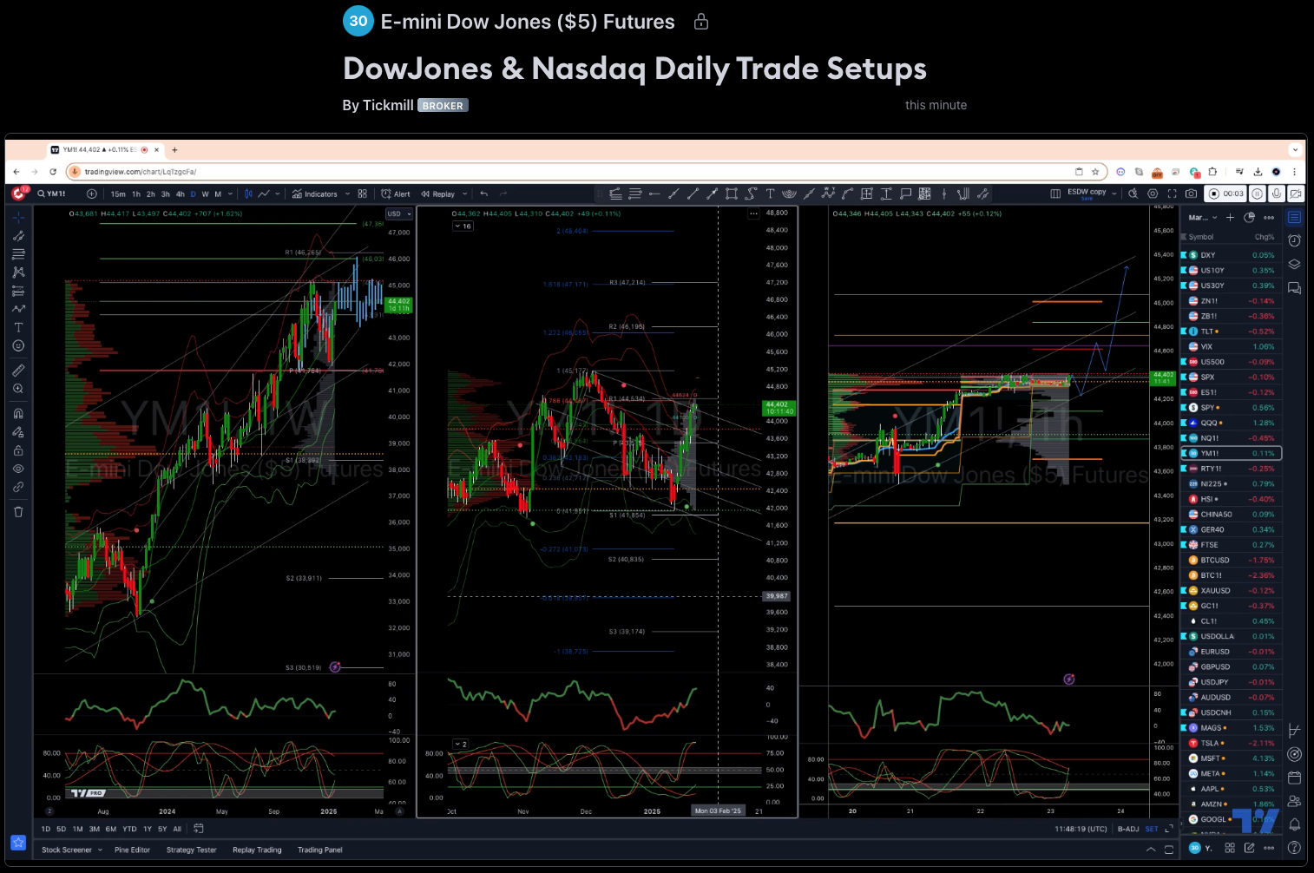This screenshot has width=1314, height=873.
Task: Select the All date range
Action: click(x=177, y=829)
